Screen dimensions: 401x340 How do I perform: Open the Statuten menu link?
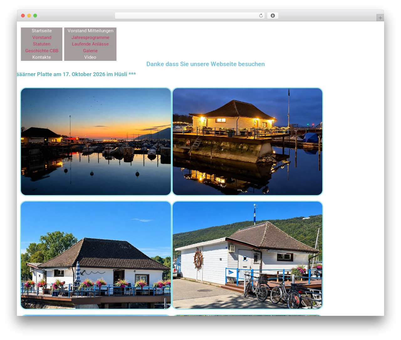(42, 44)
